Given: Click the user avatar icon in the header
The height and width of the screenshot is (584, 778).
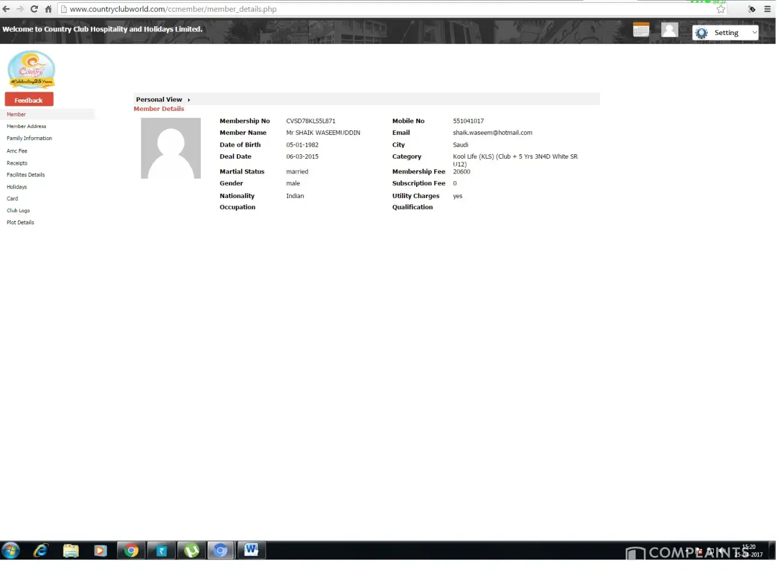Looking at the screenshot, I should [669, 30].
